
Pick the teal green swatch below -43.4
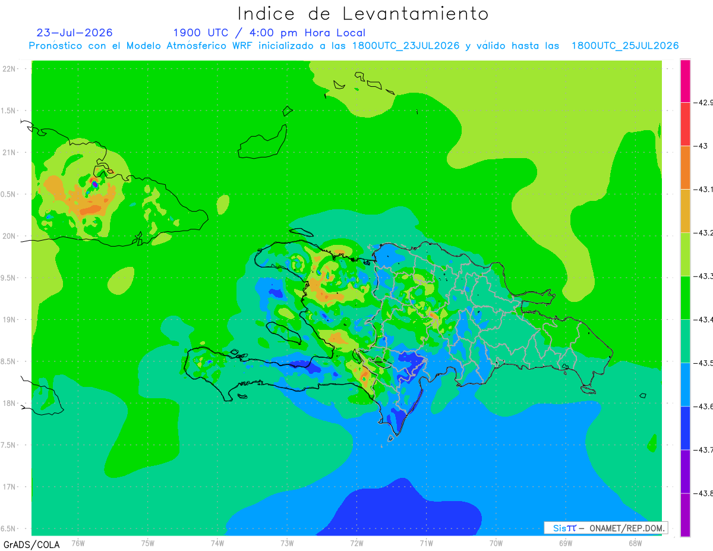(x=685, y=341)
